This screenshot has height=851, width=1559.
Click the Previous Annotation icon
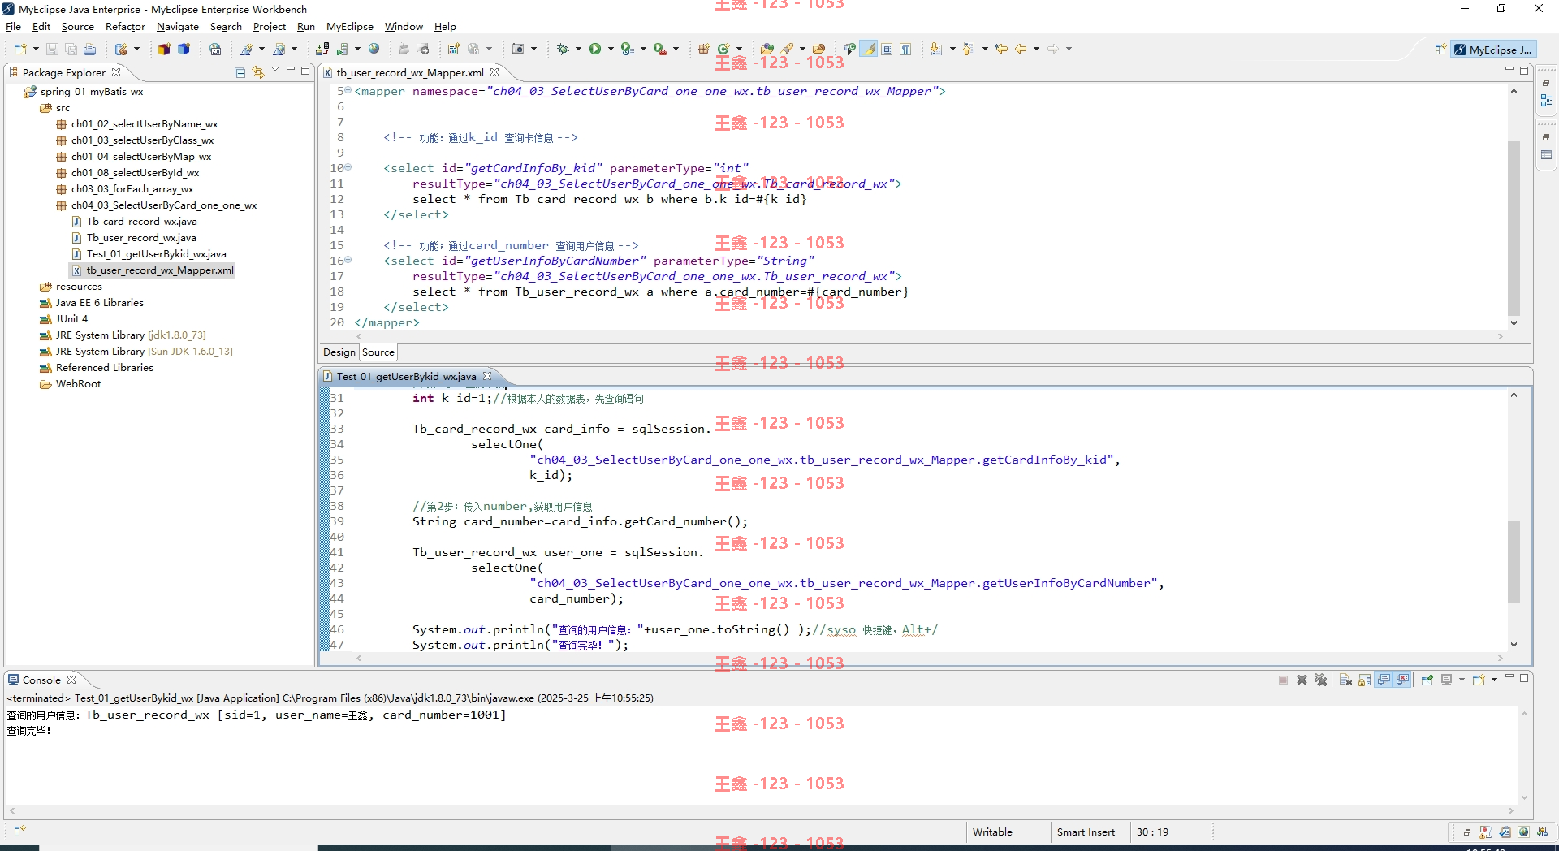968,49
